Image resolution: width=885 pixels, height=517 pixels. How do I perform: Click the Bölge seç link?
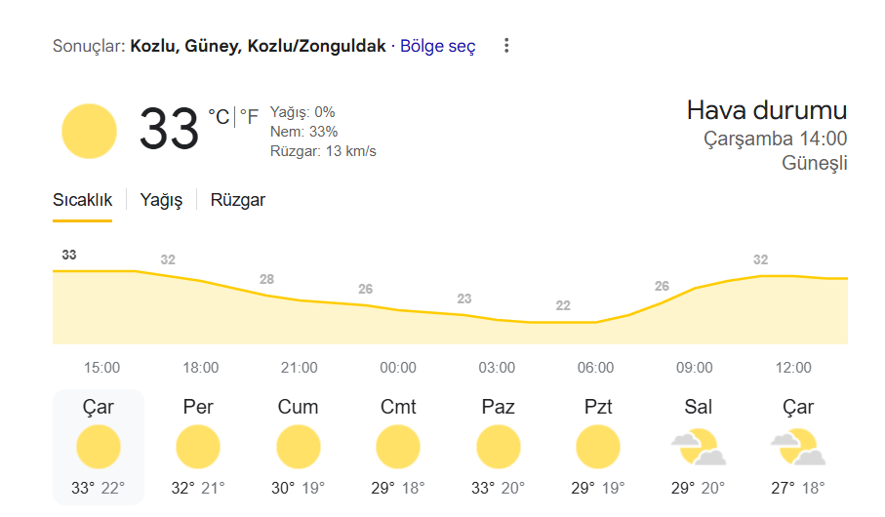pyautogui.click(x=438, y=46)
